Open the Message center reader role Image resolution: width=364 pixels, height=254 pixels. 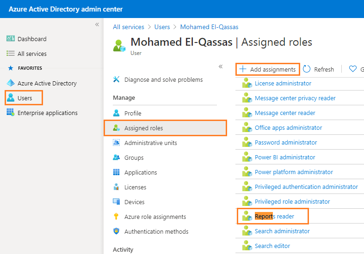click(285, 113)
